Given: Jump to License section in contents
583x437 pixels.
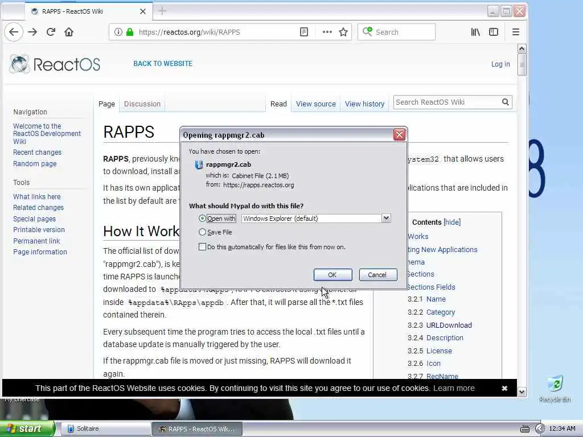Looking at the screenshot, I should (x=439, y=351).
